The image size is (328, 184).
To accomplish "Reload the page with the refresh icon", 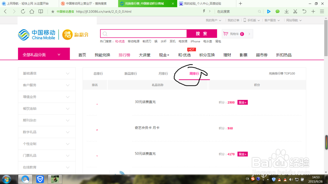I will (23, 11).
